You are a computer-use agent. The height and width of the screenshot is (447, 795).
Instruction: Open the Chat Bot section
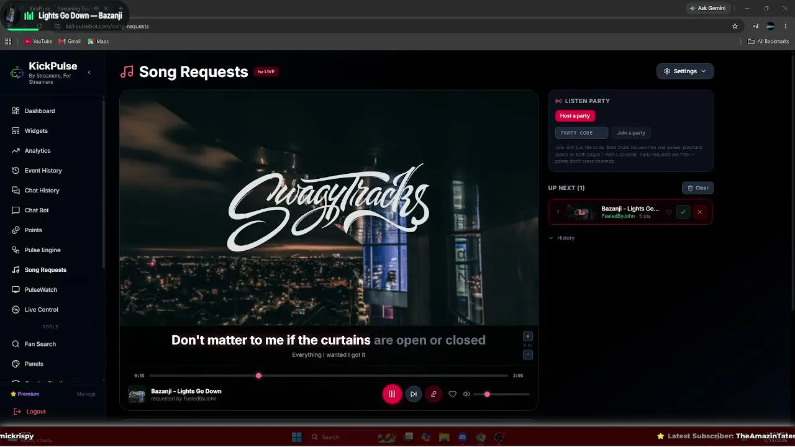pyautogui.click(x=37, y=210)
